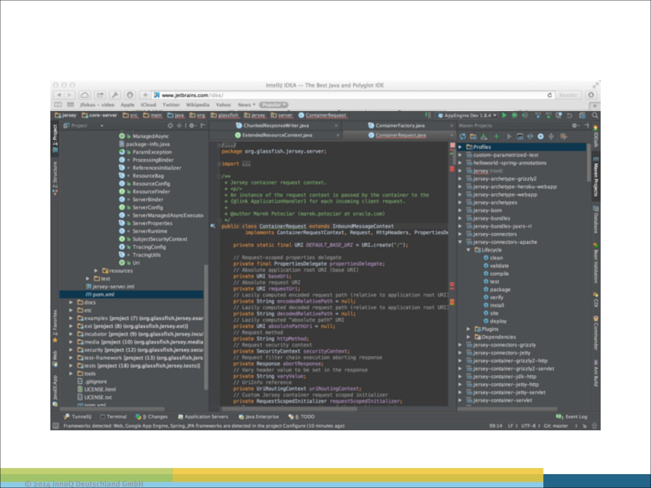651x488 pixels.
Task: Expand the docs folder in project tree
Action: coord(71,302)
